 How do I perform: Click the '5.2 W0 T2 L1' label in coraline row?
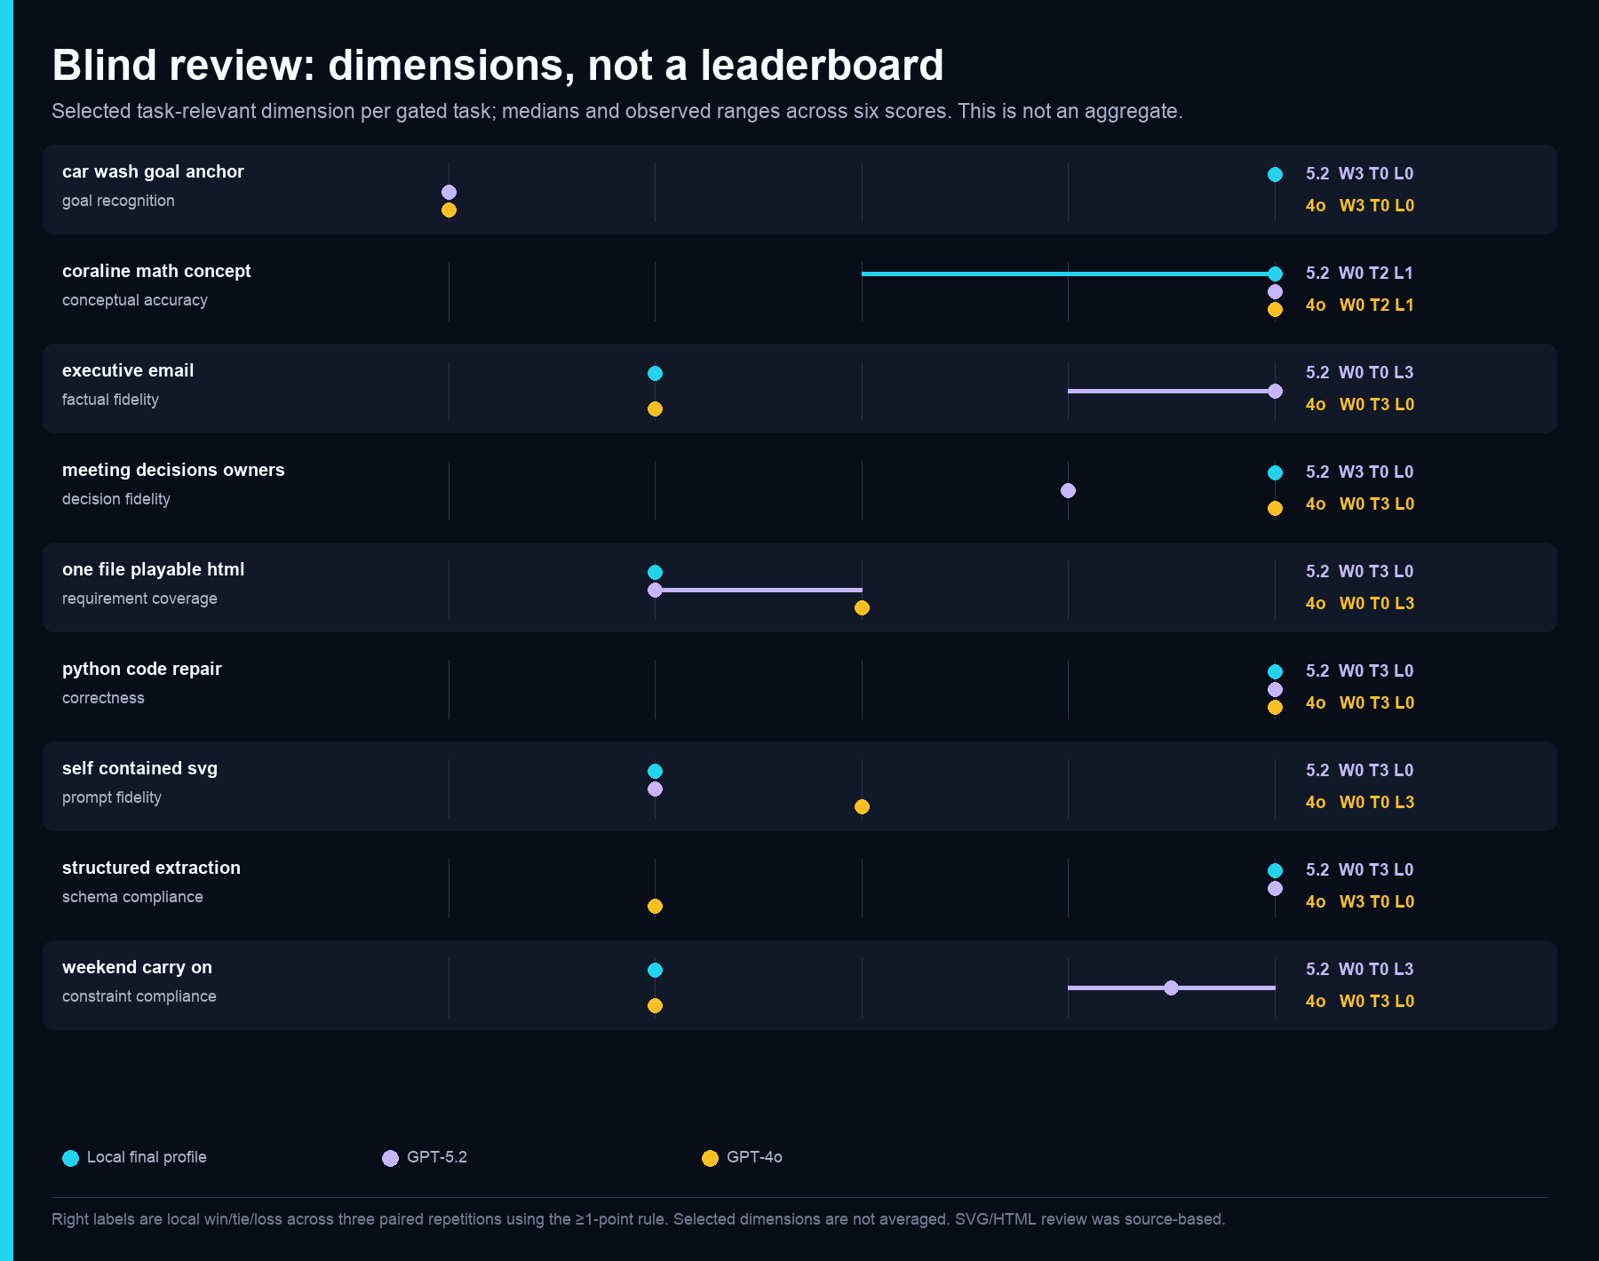click(1359, 273)
